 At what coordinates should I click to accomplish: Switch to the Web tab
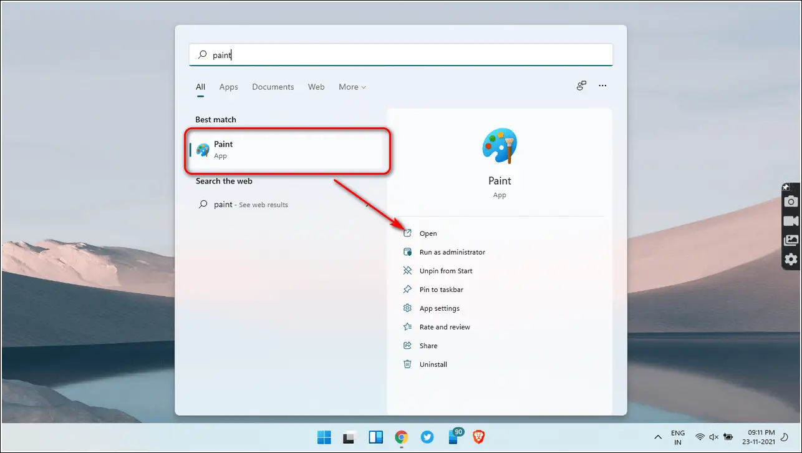tap(316, 87)
